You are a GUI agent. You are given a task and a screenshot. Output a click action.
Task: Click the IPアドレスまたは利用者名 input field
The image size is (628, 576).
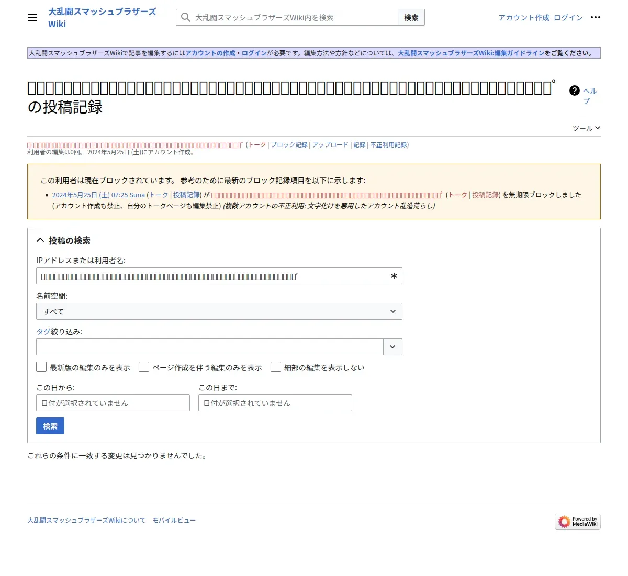pos(219,276)
